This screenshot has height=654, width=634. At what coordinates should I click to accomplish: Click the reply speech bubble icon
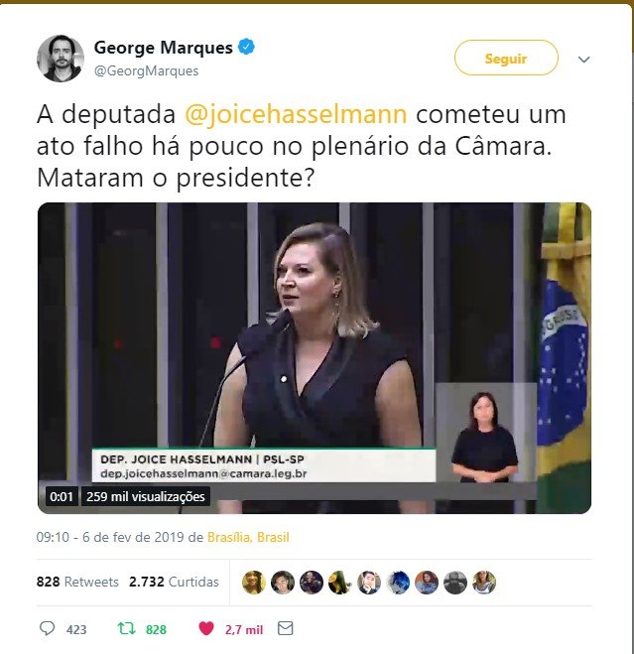coord(47,628)
